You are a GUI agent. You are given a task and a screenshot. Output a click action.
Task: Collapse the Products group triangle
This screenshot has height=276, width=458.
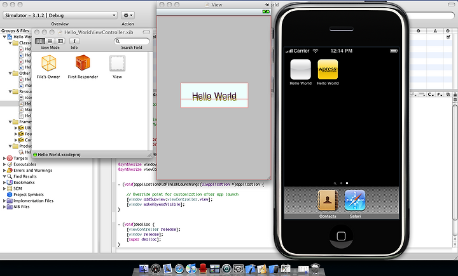click(x=10, y=146)
